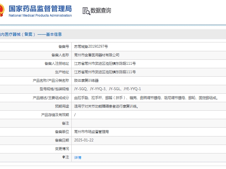Click the 生产地址 row label

click(x=62, y=72)
